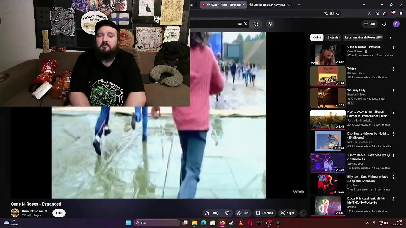Open taskbar weather widget Pilvistä
The width and height of the screenshot is (406, 228).
coord(11,223)
